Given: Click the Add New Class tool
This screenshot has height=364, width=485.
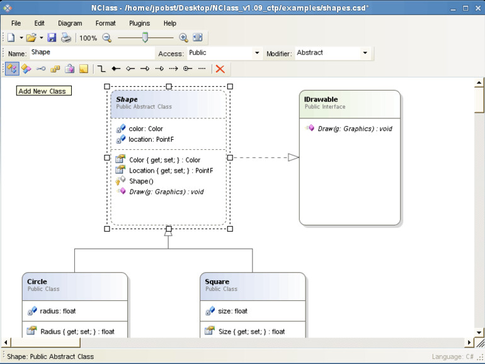Looking at the screenshot, I should point(11,69).
